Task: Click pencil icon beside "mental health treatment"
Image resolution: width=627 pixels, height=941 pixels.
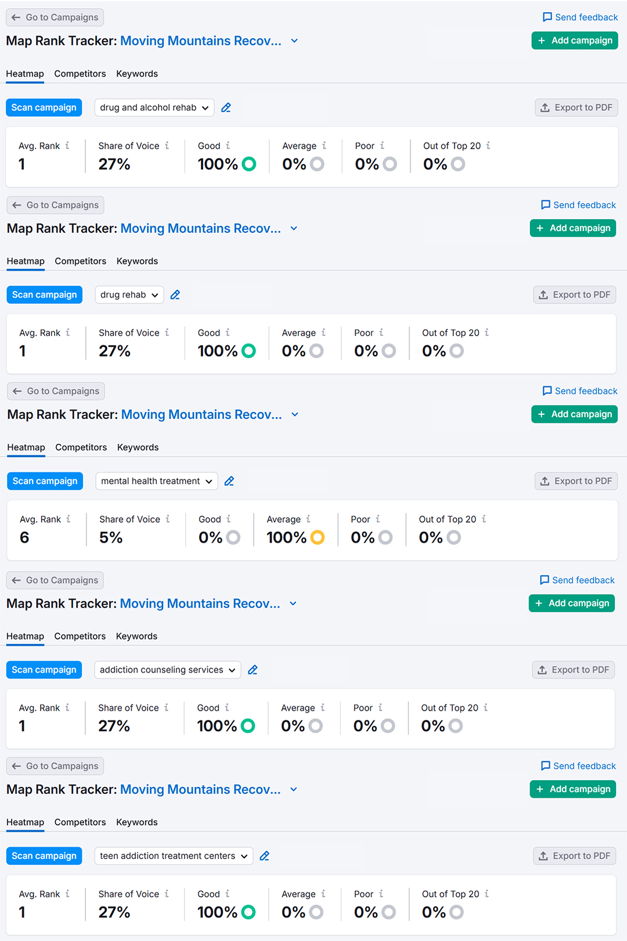Action: pyautogui.click(x=229, y=481)
